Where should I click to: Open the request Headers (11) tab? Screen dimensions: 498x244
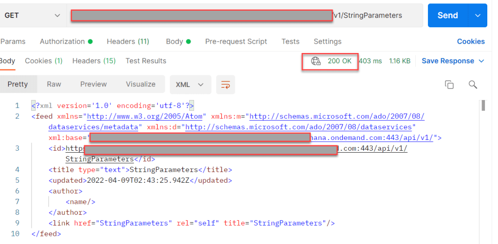[x=128, y=41]
